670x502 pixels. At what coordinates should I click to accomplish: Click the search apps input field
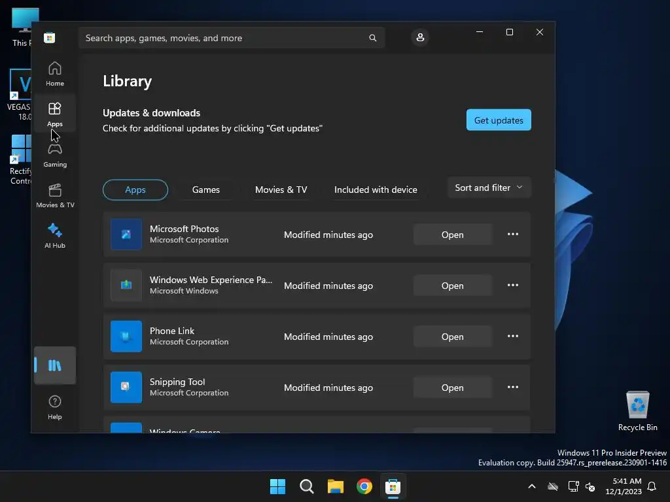(x=231, y=38)
